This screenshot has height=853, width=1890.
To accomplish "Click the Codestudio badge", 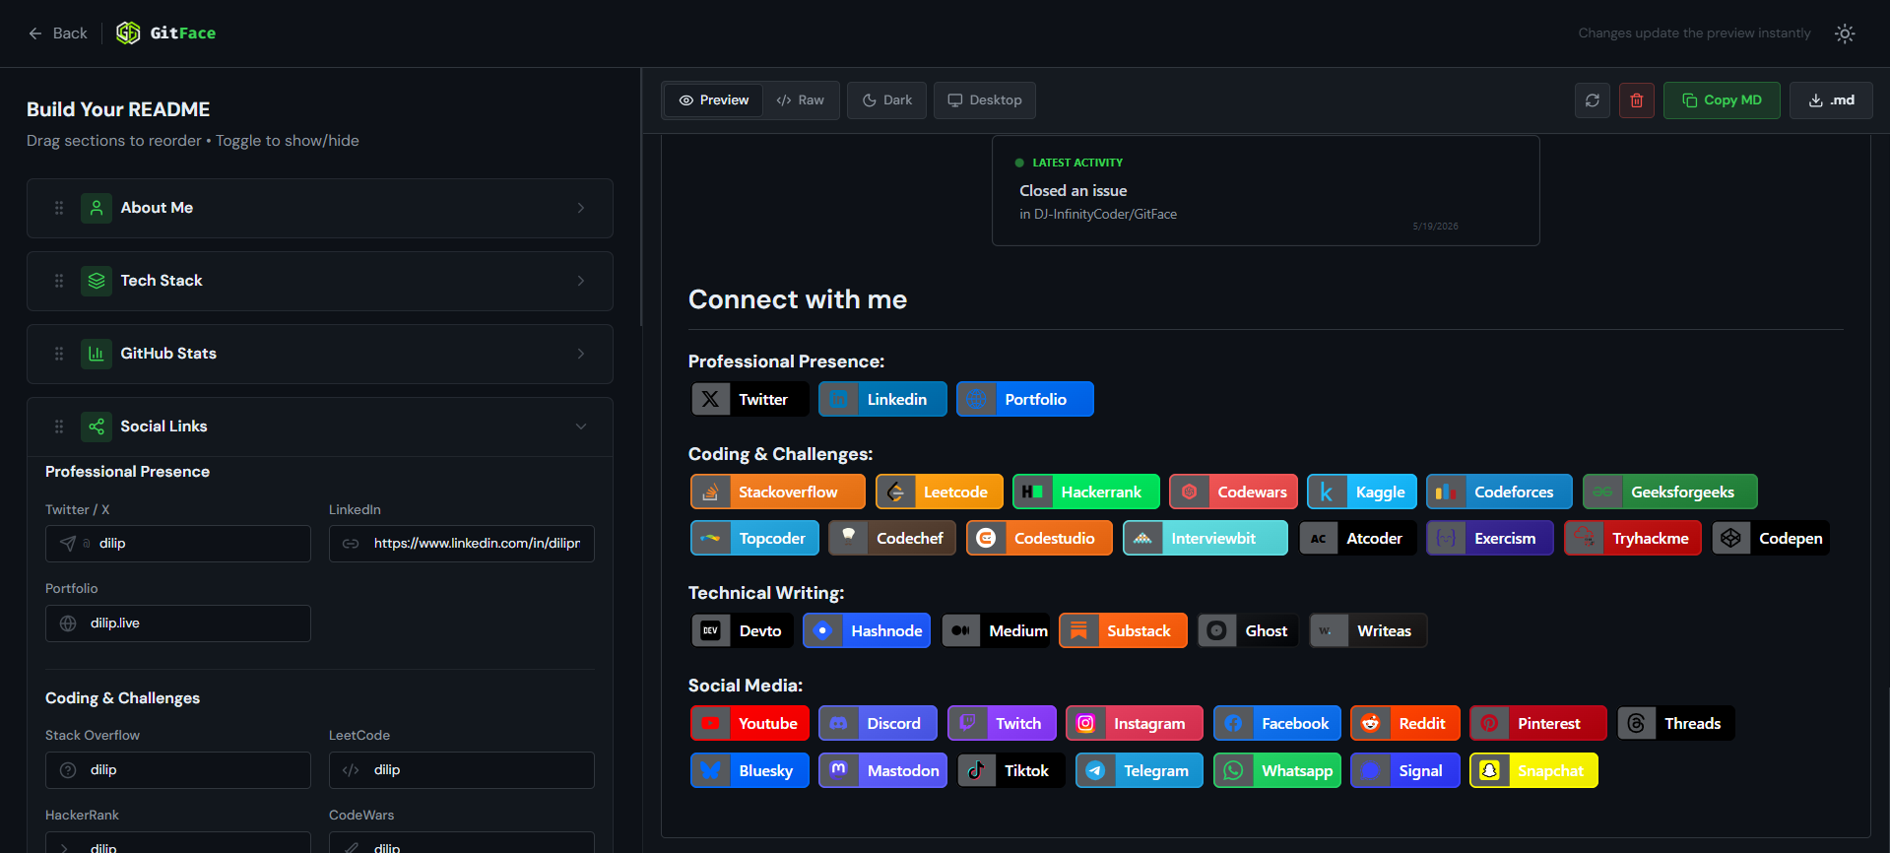I will [x=1039, y=538].
